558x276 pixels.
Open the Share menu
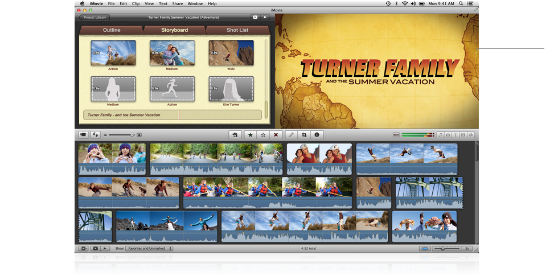pos(178,3)
